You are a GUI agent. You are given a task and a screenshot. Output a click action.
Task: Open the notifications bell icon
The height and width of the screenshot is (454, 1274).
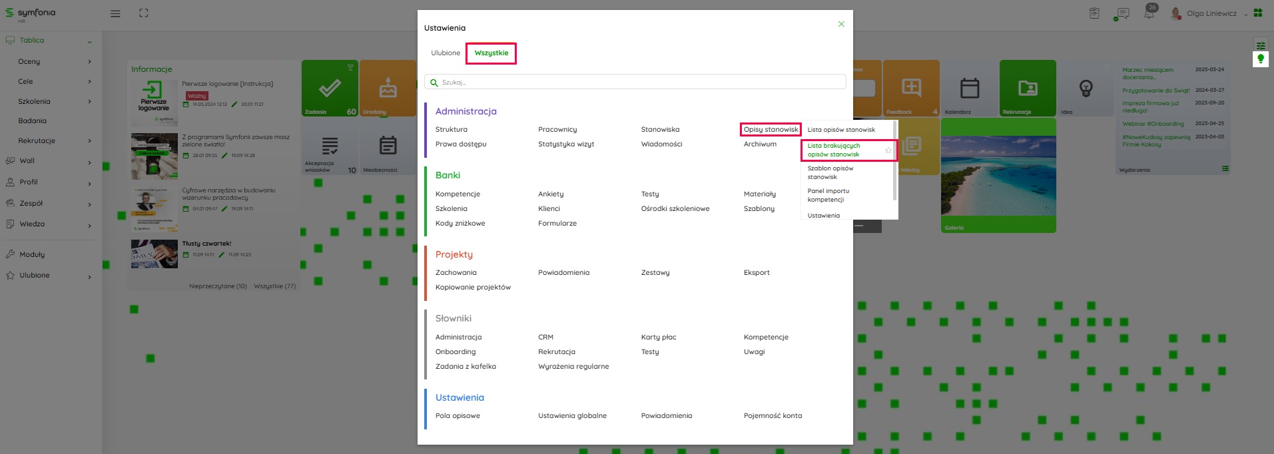click(1149, 13)
